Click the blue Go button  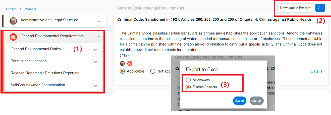point(320,8)
